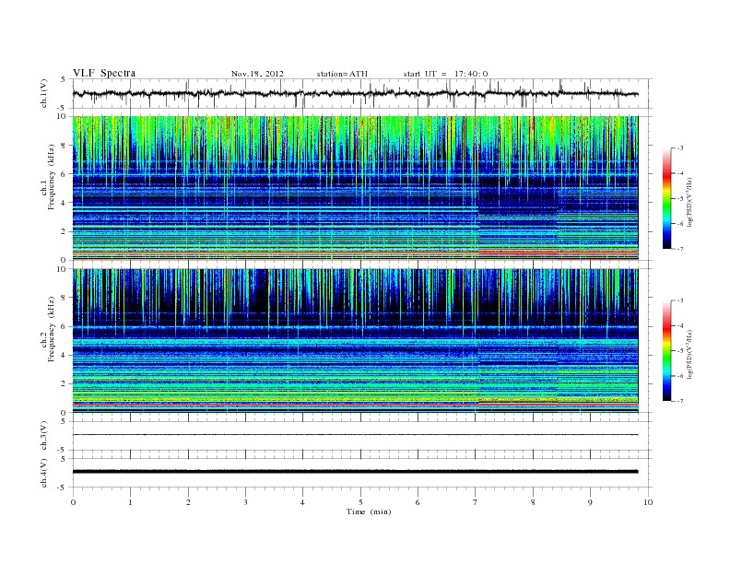Click the "2" kHz tick on ch.1 frequency axis
The width and height of the screenshot is (730, 564).
[65, 231]
